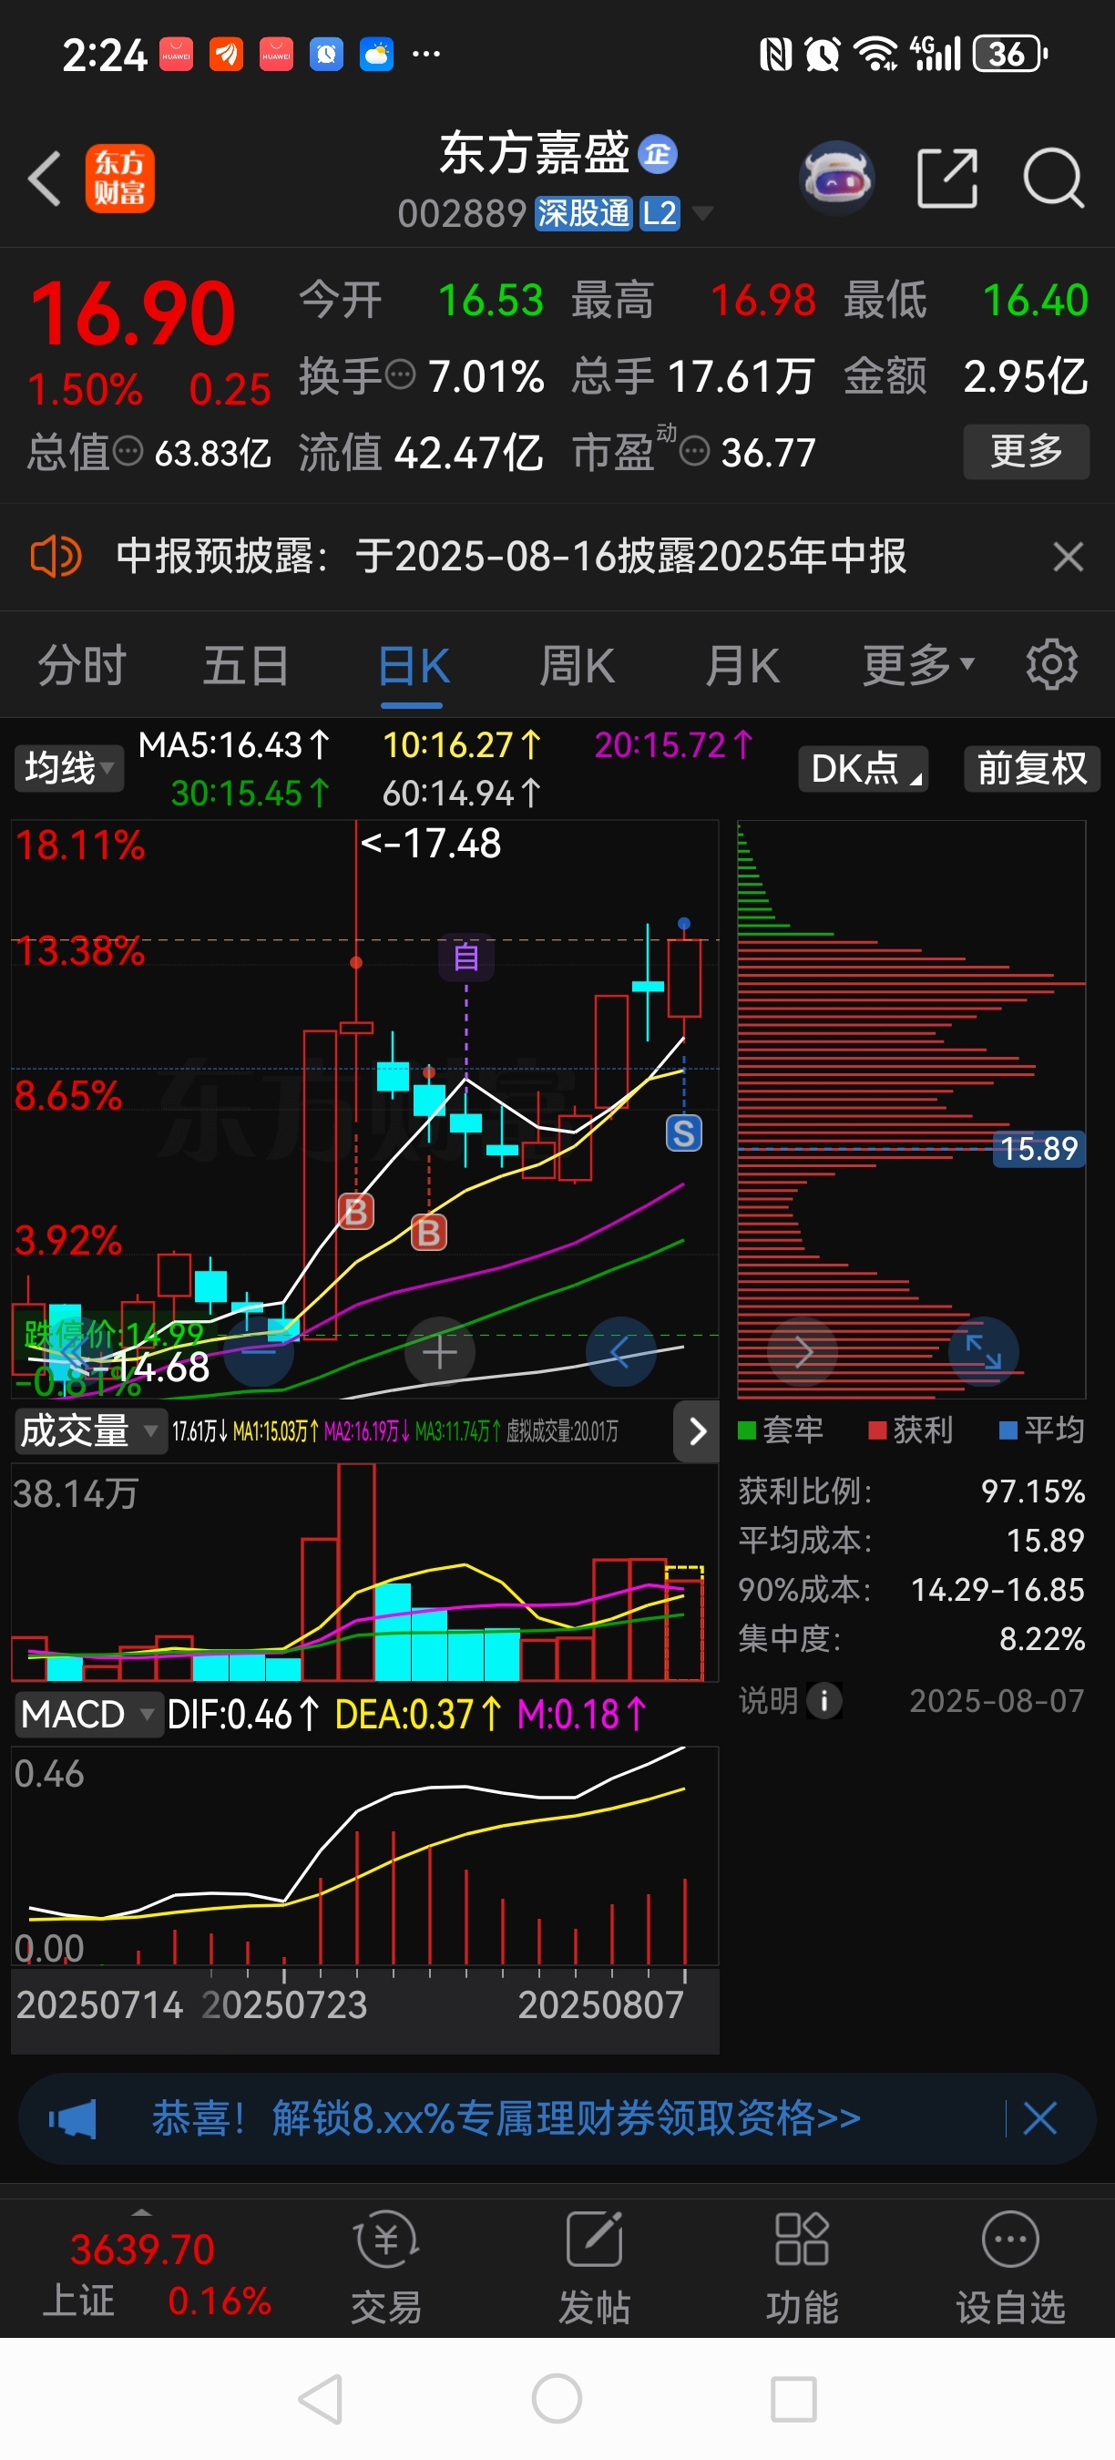Open the 功能 functions menu
Image resolution: width=1115 pixels, height=2460 pixels.
802,2268
